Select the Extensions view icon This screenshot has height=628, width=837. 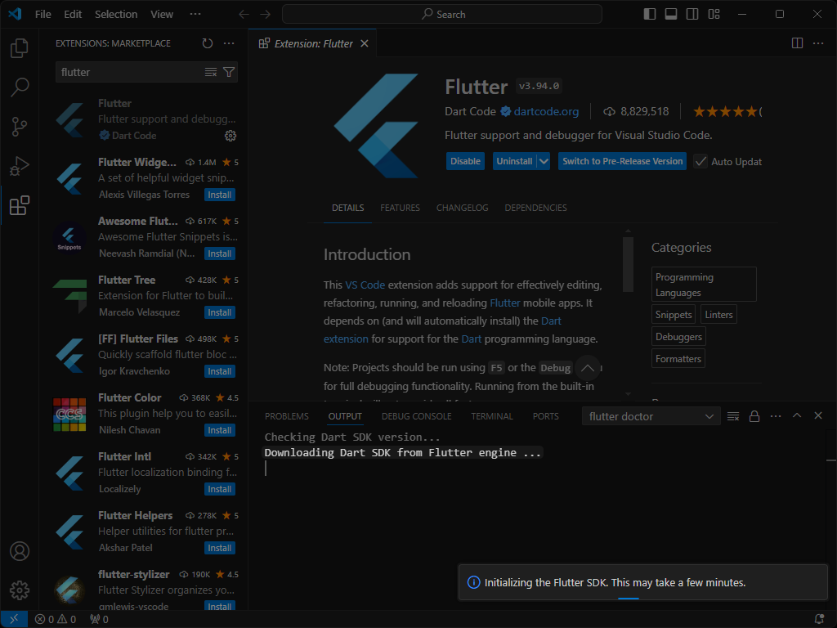click(20, 205)
